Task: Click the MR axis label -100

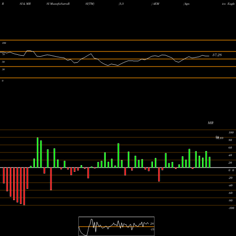Action: click(x=231, y=208)
